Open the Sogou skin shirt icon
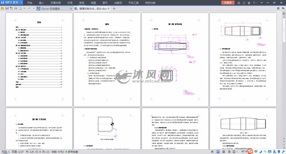The width and height of the screenshot is (286, 154). coord(279,151)
